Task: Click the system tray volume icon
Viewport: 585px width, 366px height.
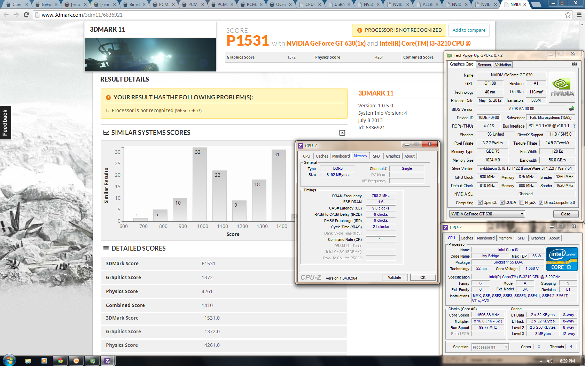Action: tap(549, 361)
